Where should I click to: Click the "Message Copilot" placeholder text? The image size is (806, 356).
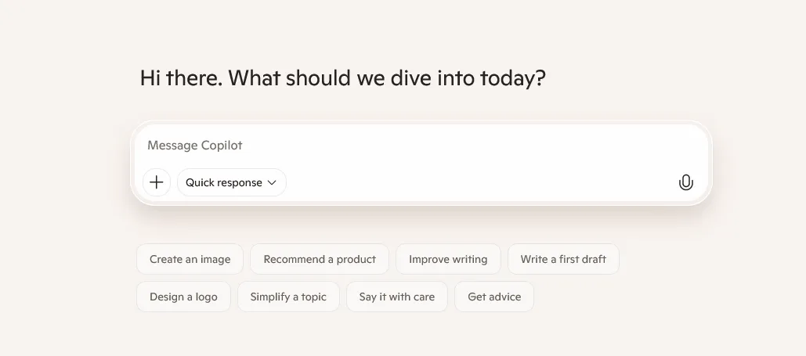(x=195, y=146)
